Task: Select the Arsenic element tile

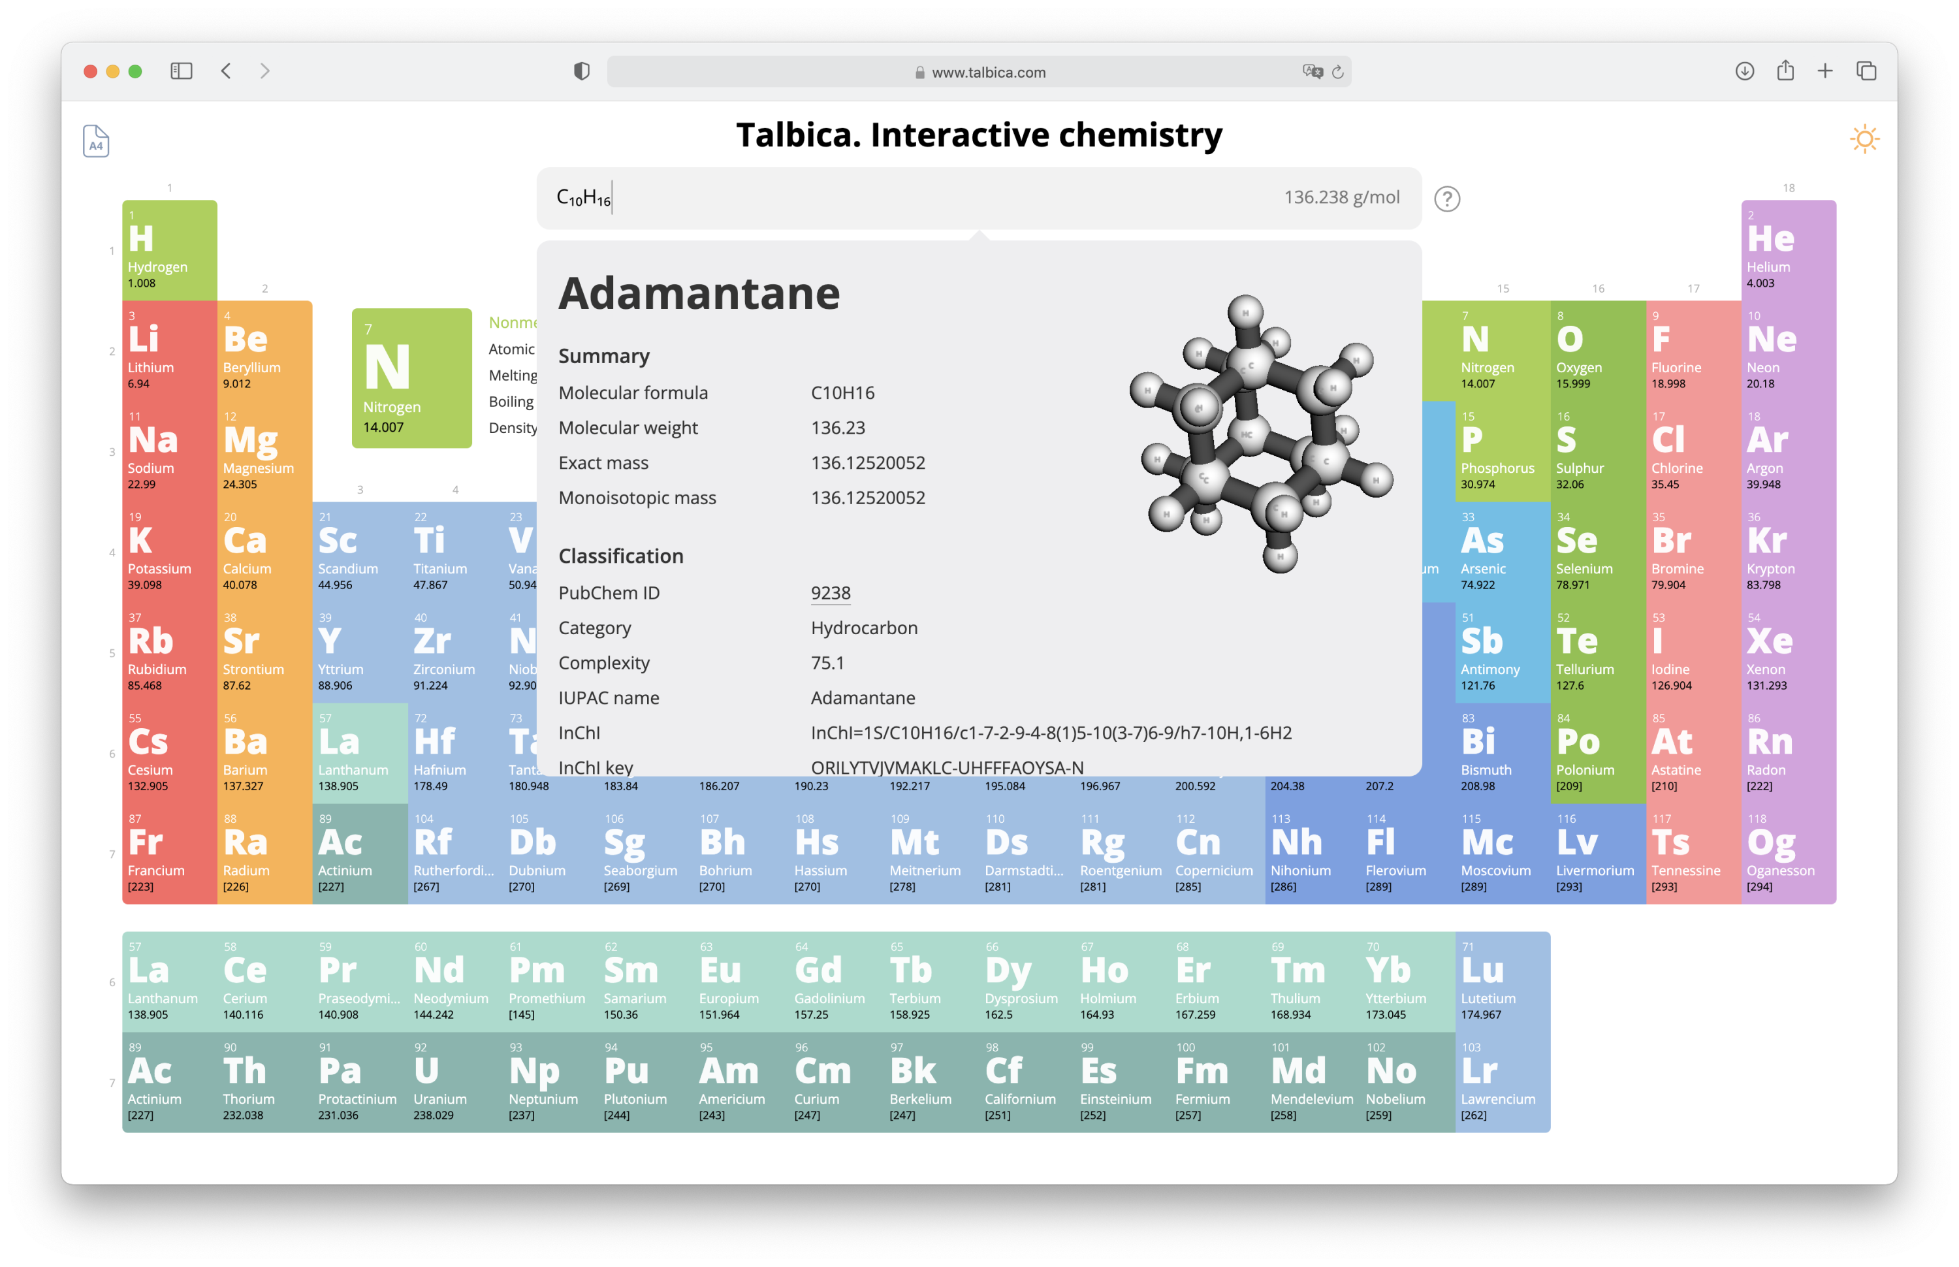Action: click(1503, 552)
